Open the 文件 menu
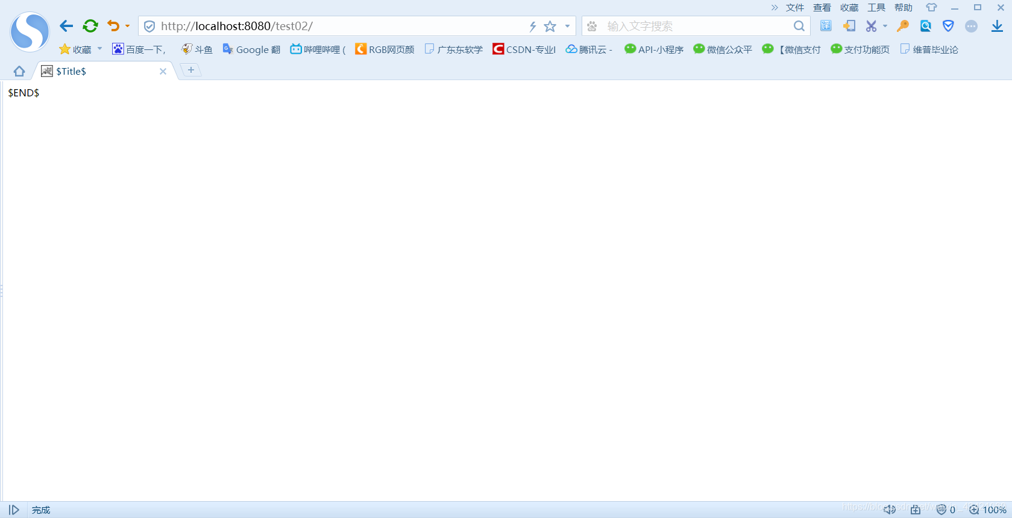The width and height of the screenshot is (1012, 518). click(795, 8)
